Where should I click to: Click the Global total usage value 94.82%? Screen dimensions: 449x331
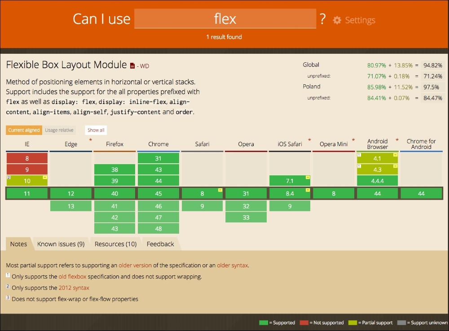[x=433, y=65]
